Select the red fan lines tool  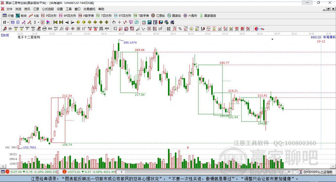120,29
